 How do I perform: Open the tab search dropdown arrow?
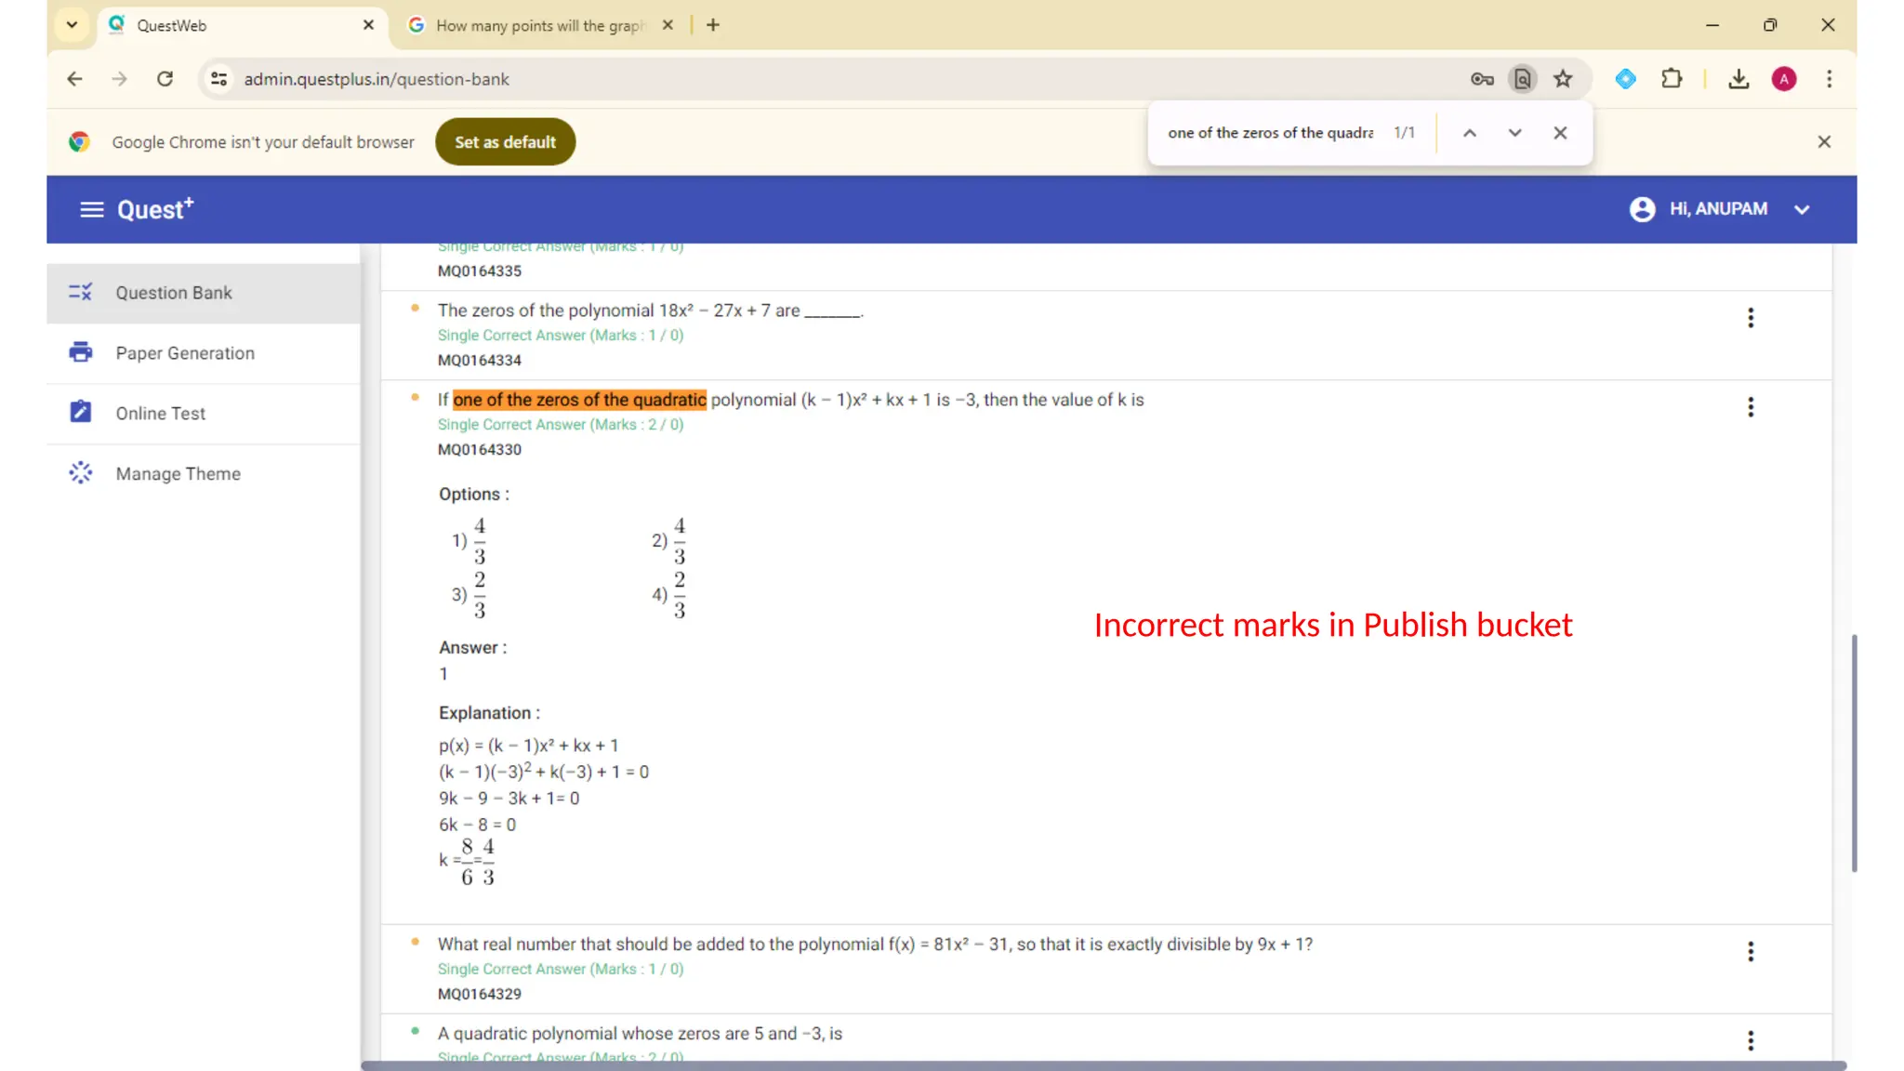pyautogui.click(x=72, y=25)
